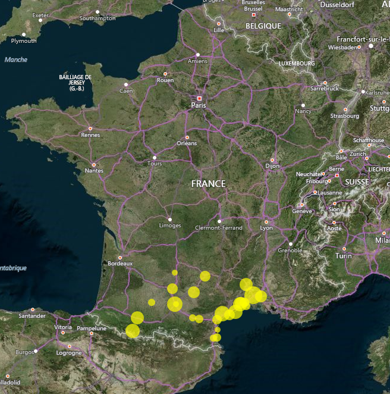Select the Maastricht label
The height and width of the screenshot is (394, 390).
(289, 10)
